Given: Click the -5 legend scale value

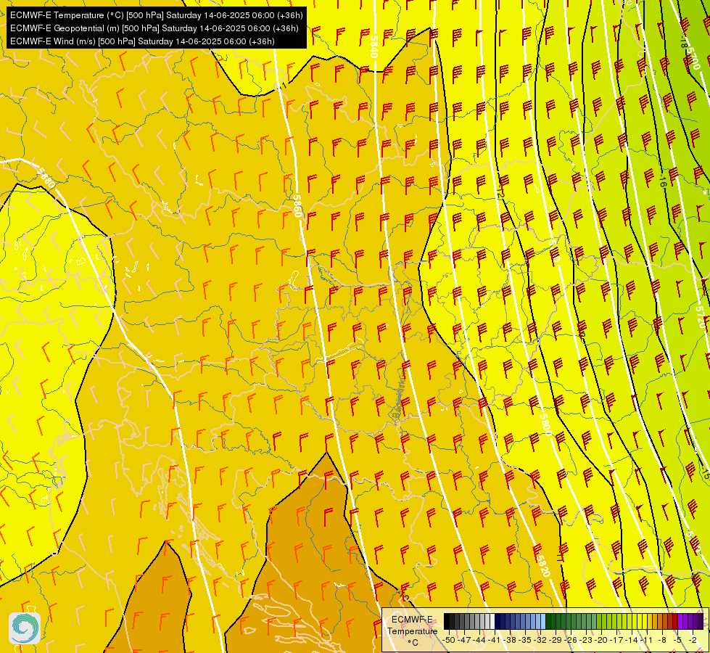Looking at the screenshot, I should click(677, 640).
